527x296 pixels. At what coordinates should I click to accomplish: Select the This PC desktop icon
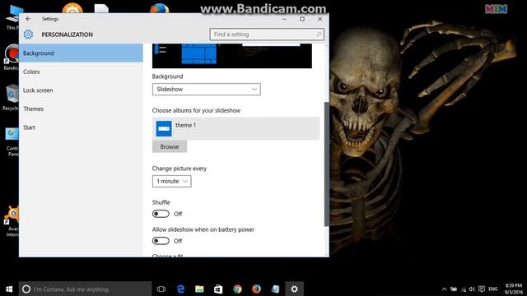(x=13, y=17)
